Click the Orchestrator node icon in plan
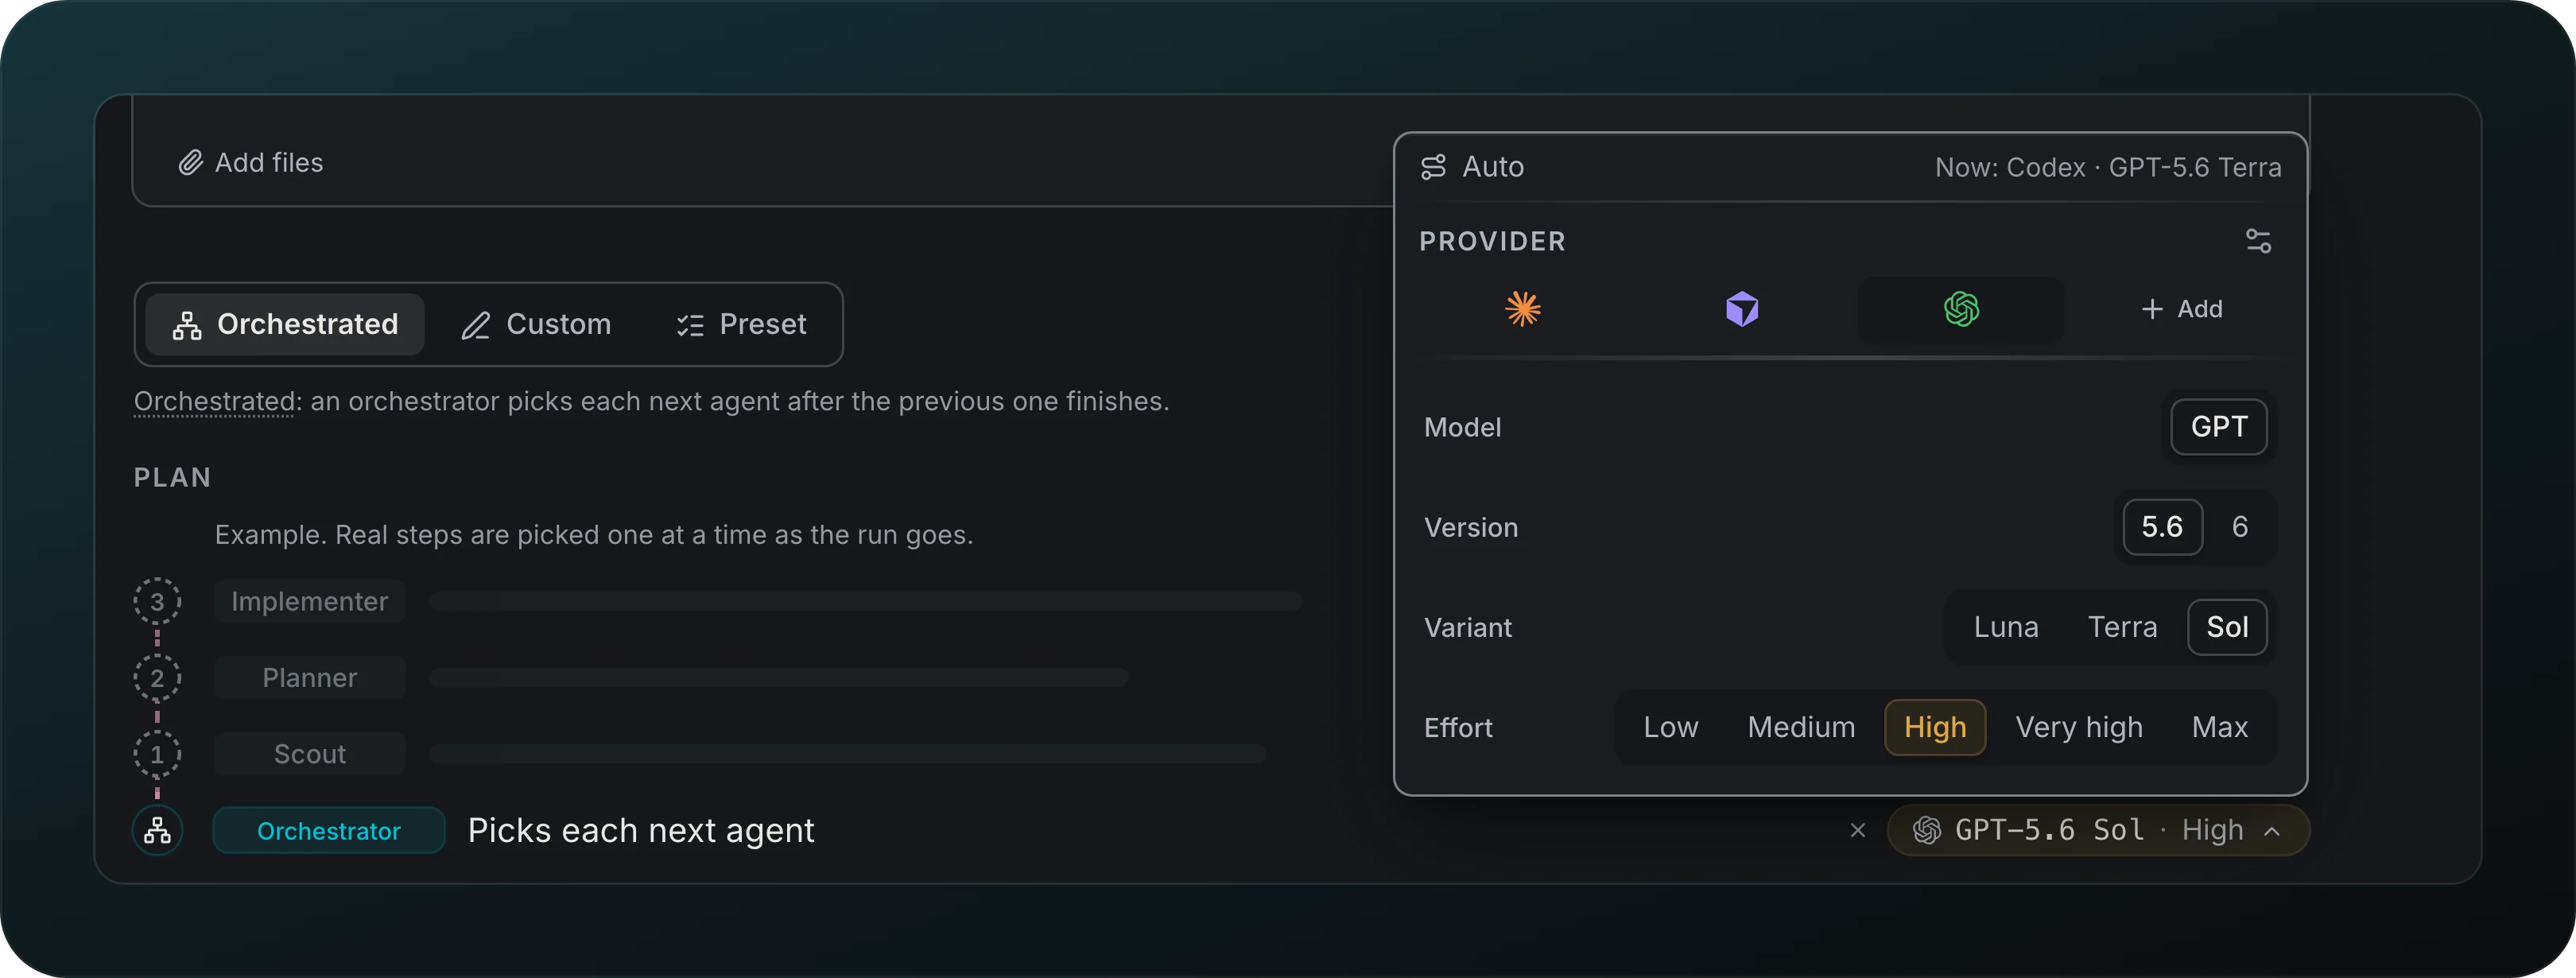Image resolution: width=2576 pixels, height=978 pixels. tap(157, 830)
